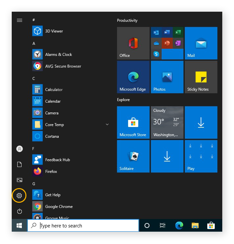Screen dimensions: 234x244
Task: Click the letter F section header
Action: (33, 148)
